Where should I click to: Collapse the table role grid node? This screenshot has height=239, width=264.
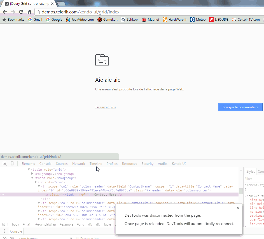pos(29,169)
